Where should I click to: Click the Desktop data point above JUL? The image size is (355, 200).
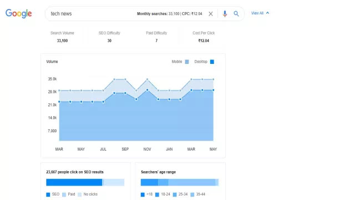click(x=103, y=102)
